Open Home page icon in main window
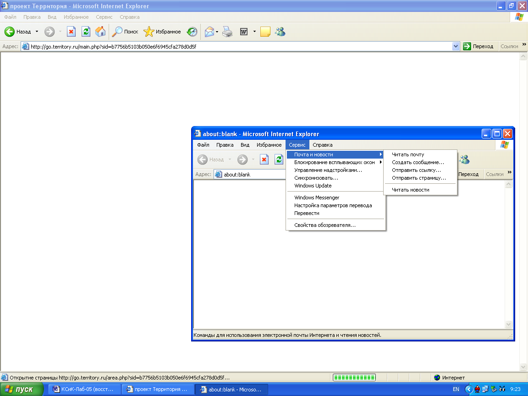The height and width of the screenshot is (396, 528). click(100, 32)
